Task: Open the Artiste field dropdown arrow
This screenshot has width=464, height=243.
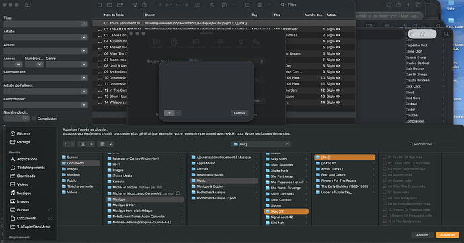Action: tap(84, 37)
